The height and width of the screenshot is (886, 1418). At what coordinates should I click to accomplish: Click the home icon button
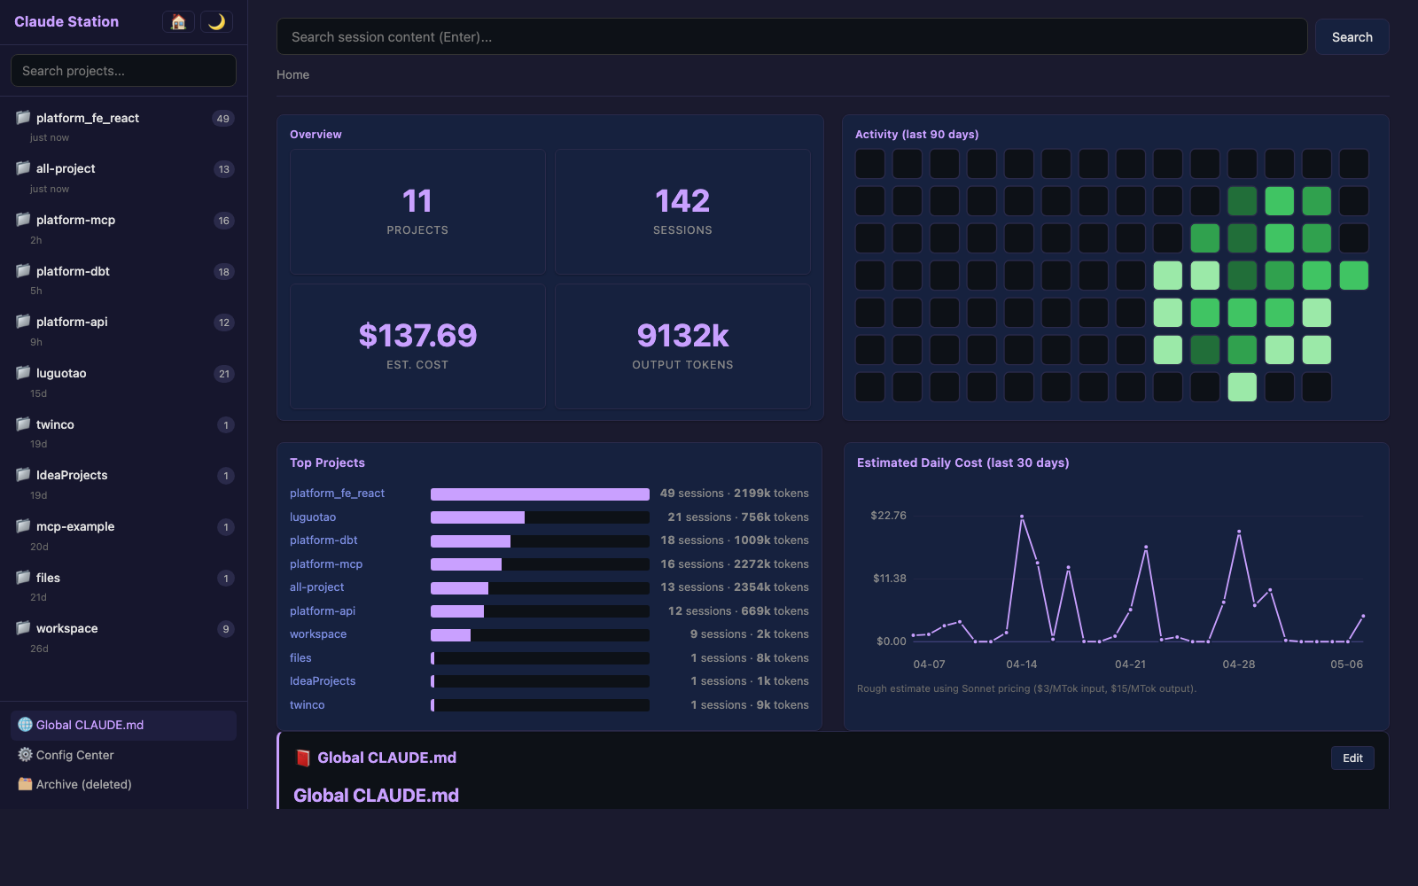pyautogui.click(x=178, y=22)
